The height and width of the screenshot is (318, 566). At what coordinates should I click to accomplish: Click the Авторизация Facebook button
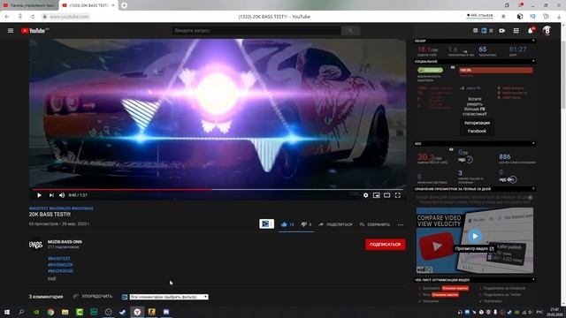(477, 127)
